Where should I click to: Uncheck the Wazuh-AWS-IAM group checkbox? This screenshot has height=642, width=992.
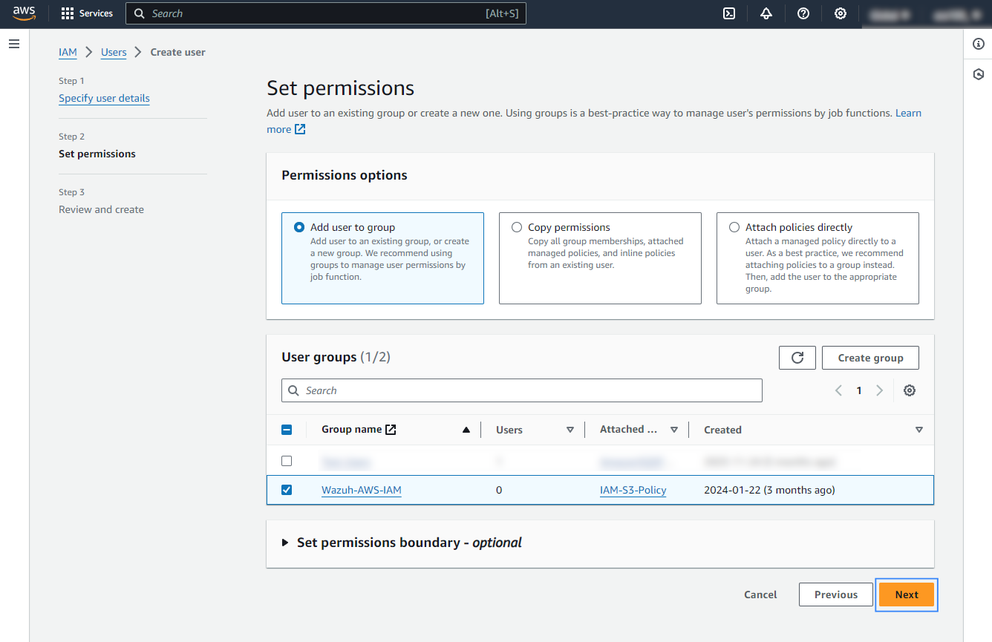coord(287,490)
